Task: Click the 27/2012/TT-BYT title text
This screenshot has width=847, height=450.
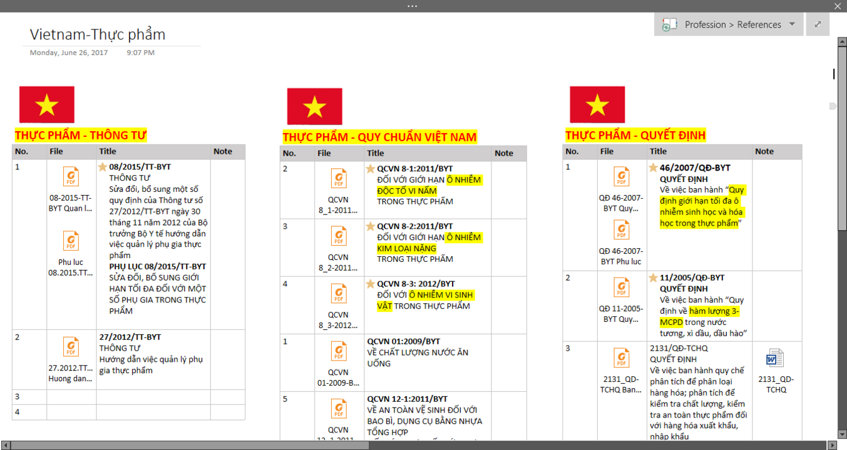Action: click(130, 337)
